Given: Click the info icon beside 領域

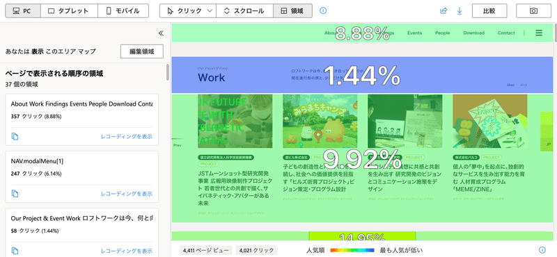Looking at the screenshot, I should (323, 11).
